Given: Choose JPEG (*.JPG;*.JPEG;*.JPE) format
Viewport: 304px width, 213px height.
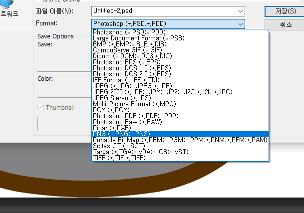Looking at the screenshot, I should 180,86.
